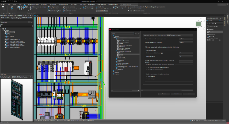Screen dimensions: 229x124
Task: Click the Aceptar button
Action: point(164,94)
